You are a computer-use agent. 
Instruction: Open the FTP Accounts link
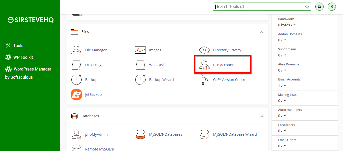click(224, 65)
